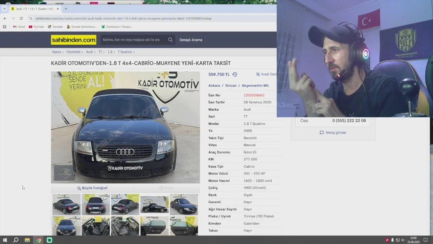The image size is (433, 244).
Task: Select the fourth thumbnail showing side view
Action: pos(155,204)
